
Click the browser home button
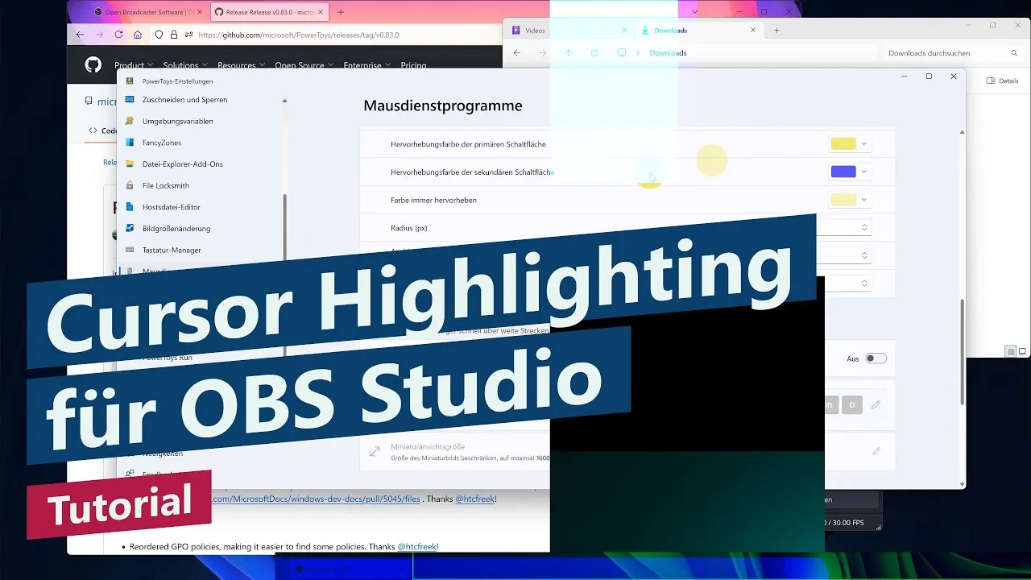[138, 35]
